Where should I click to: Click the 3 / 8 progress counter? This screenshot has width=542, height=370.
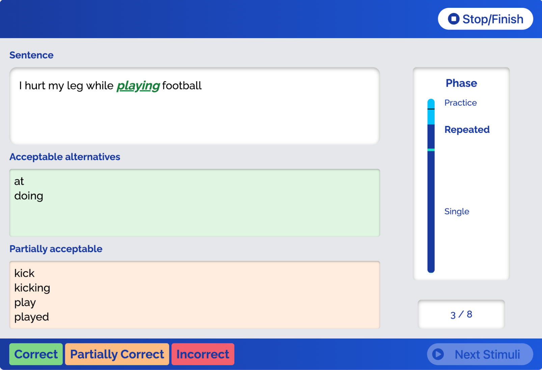[x=461, y=314]
